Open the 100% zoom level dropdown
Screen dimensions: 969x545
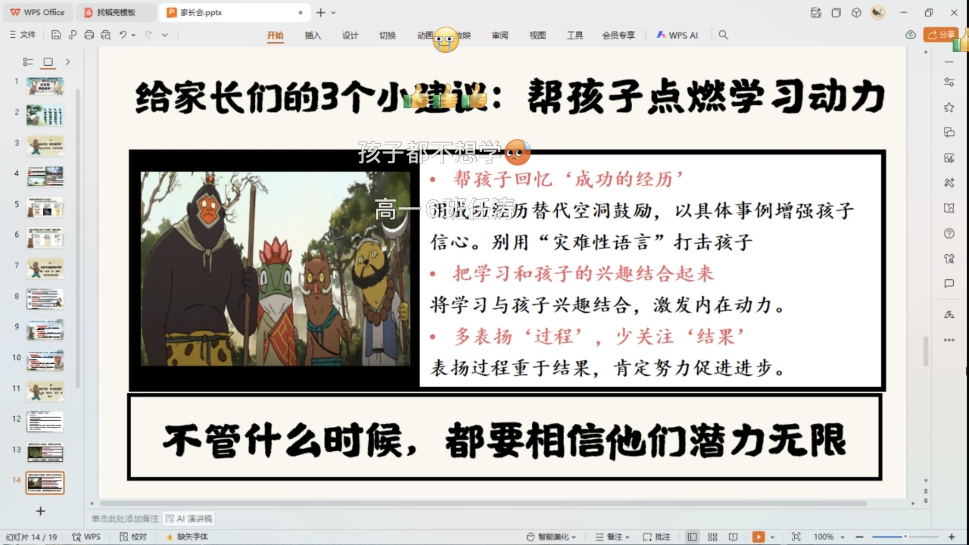point(829,537)
